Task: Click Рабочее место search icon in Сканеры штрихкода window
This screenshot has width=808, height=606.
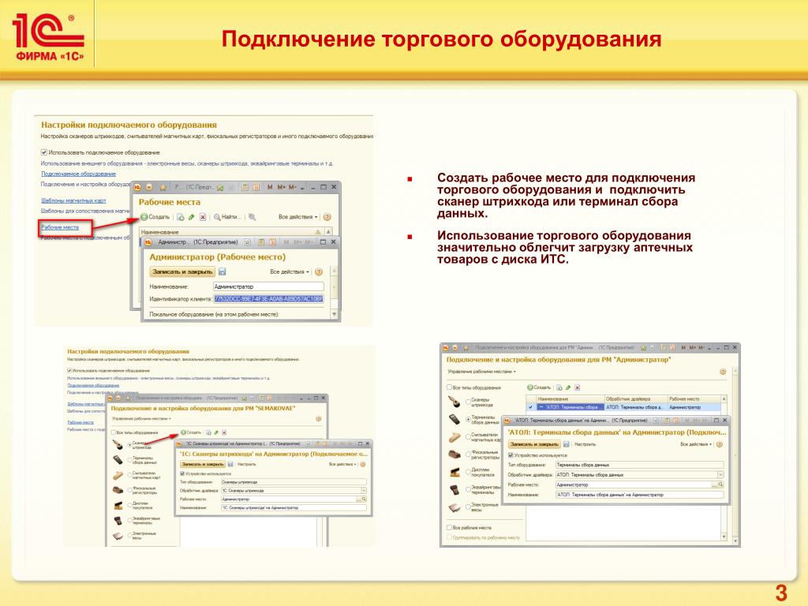Action: (x=364, y=499)
